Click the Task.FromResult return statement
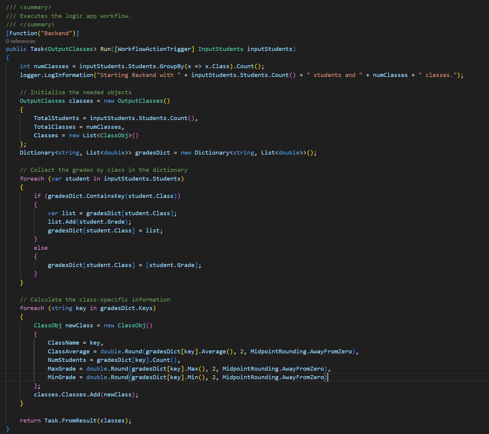 coord(87,420)
